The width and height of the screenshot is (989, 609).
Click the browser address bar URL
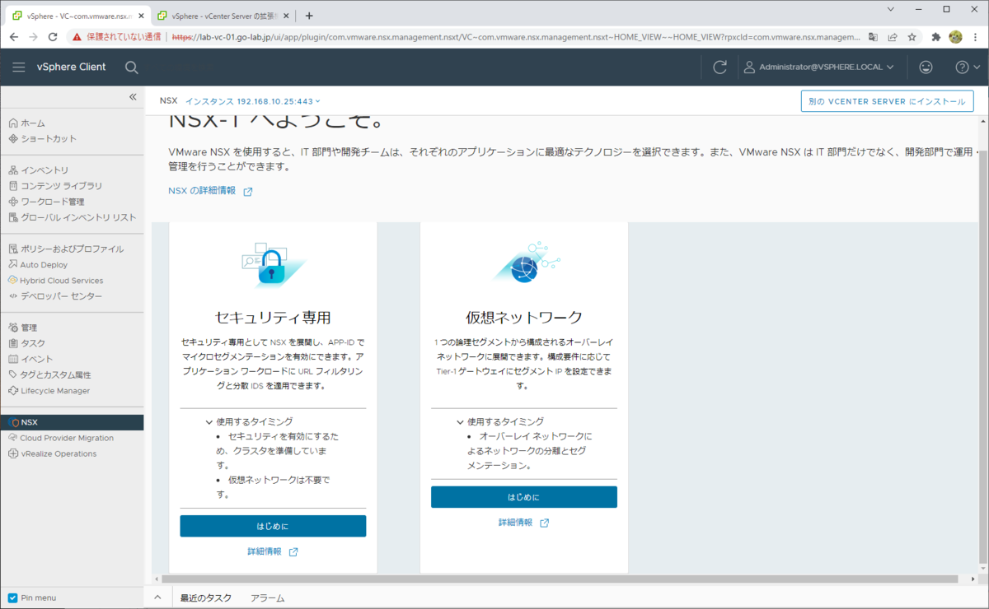point(516,37)
